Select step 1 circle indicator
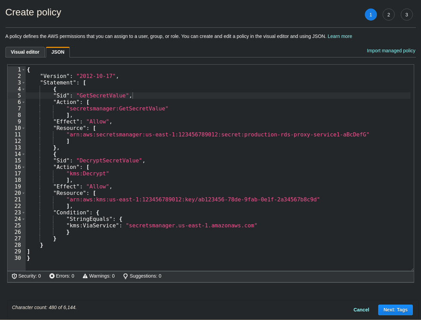 click(370, 14)
